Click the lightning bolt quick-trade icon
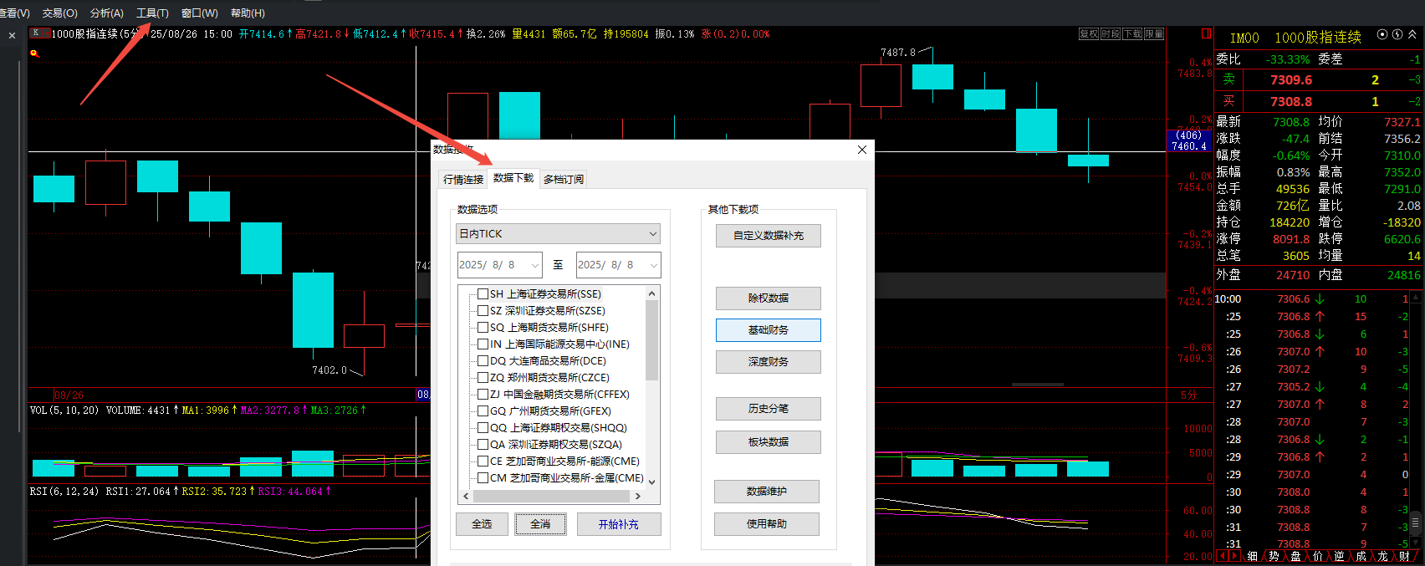 (1397, 35)
